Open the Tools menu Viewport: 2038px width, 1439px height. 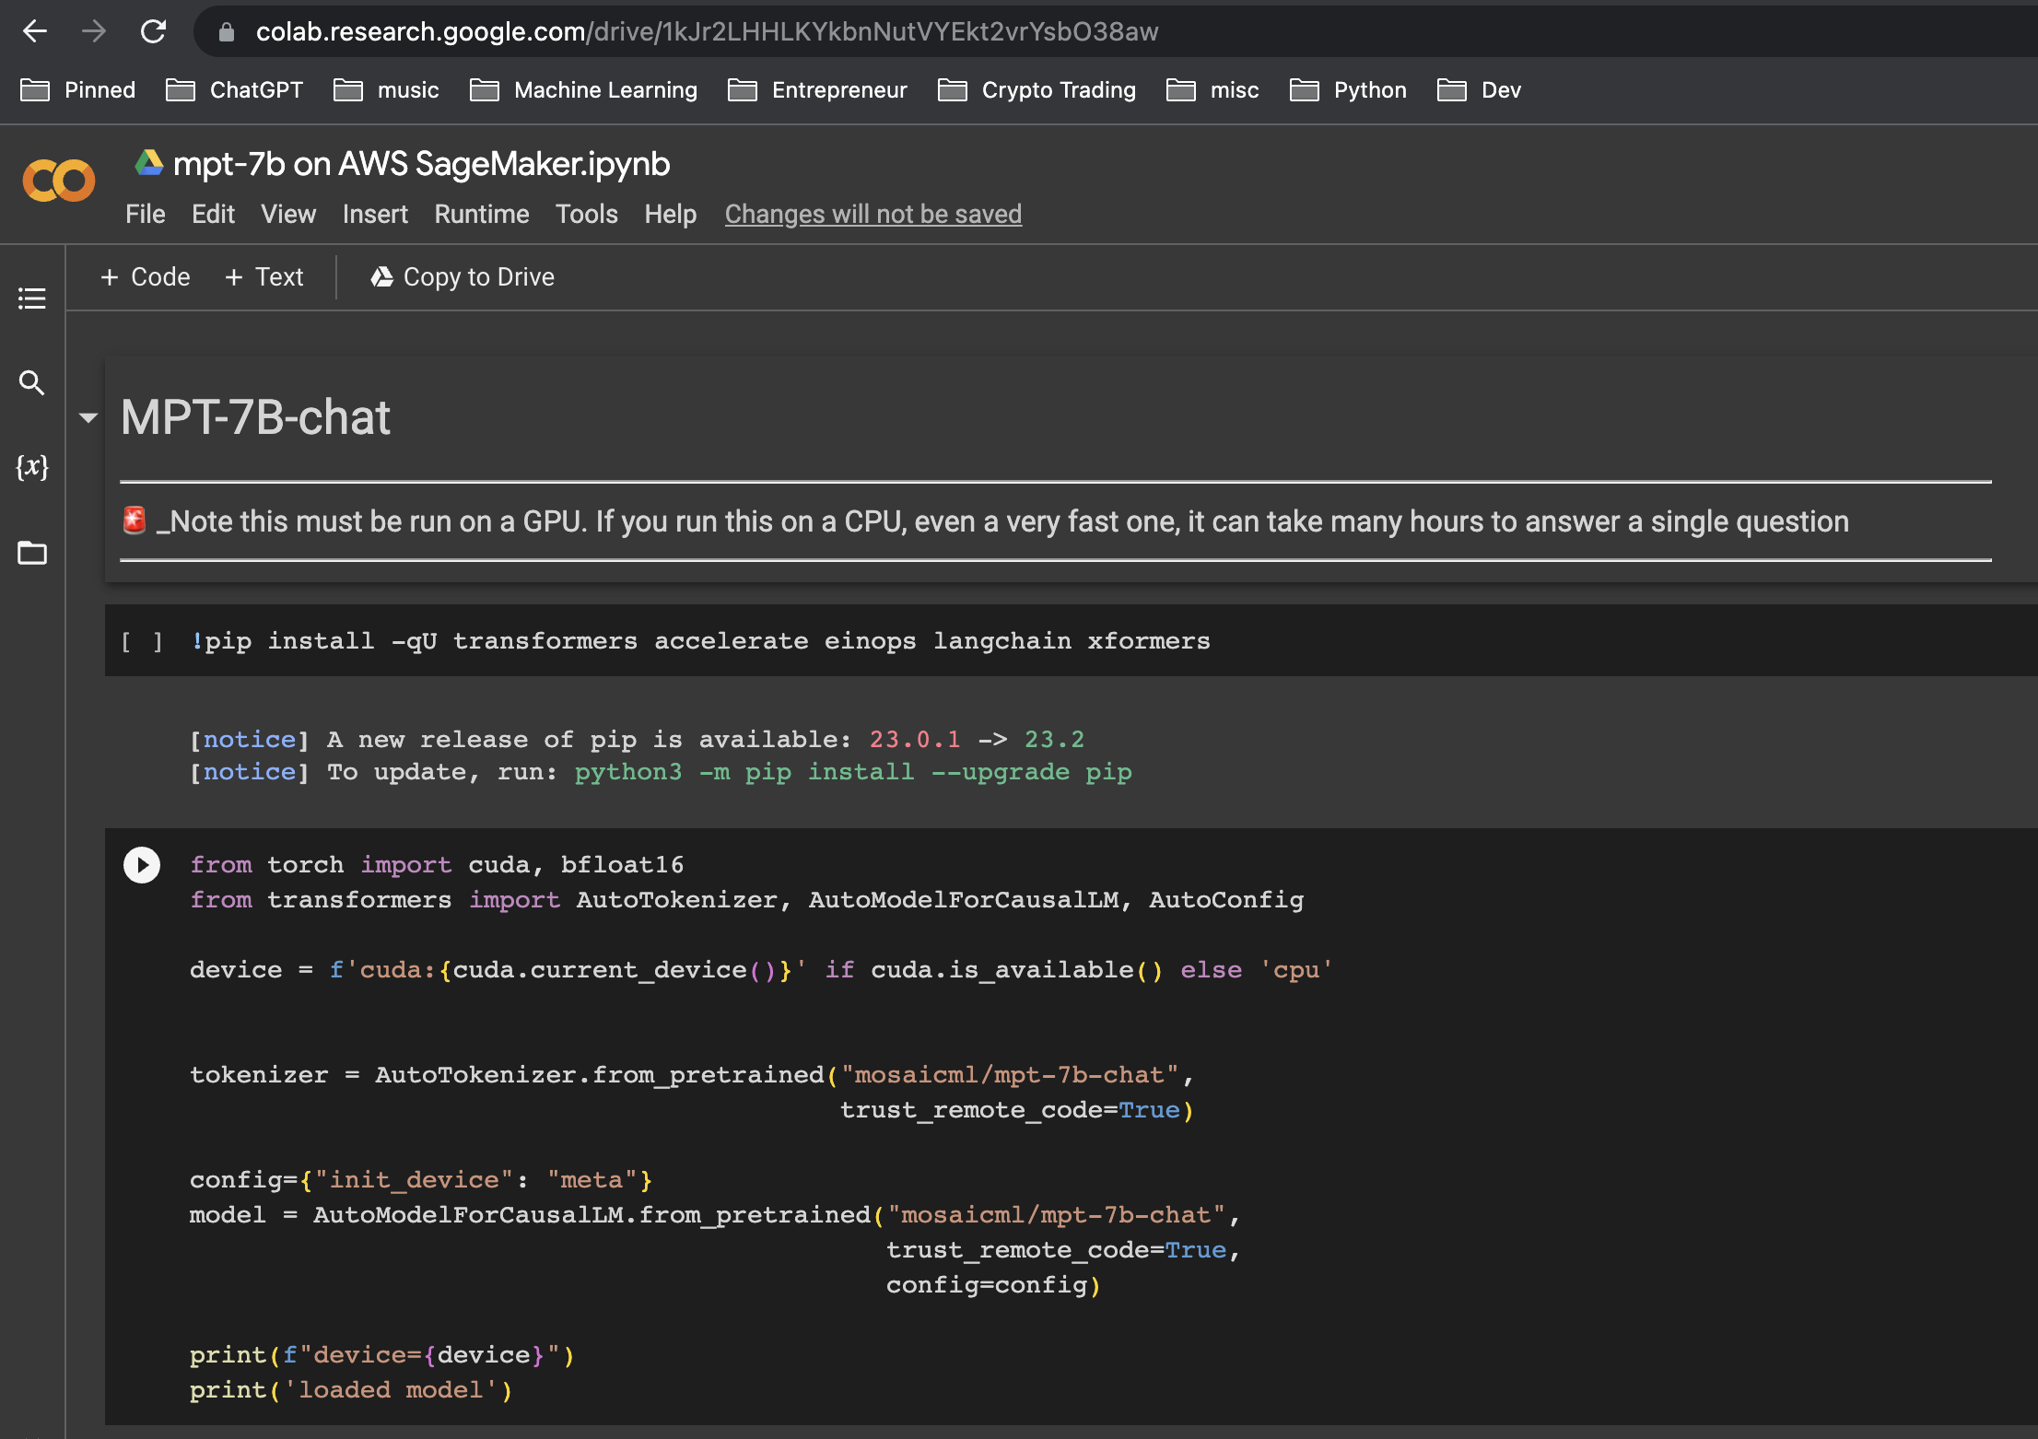tap(586, 215)
